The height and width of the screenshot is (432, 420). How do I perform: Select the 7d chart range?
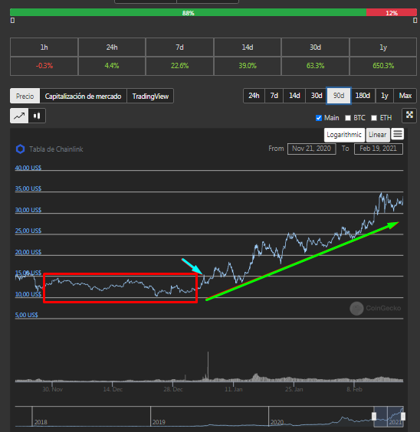tap(274, 96)
